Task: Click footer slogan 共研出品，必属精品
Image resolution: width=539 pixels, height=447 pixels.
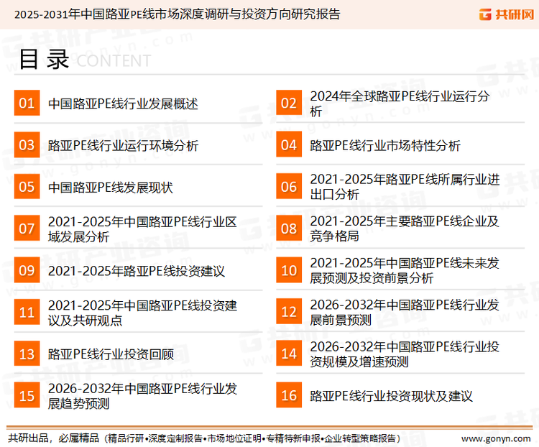Action: coord(54,438)
